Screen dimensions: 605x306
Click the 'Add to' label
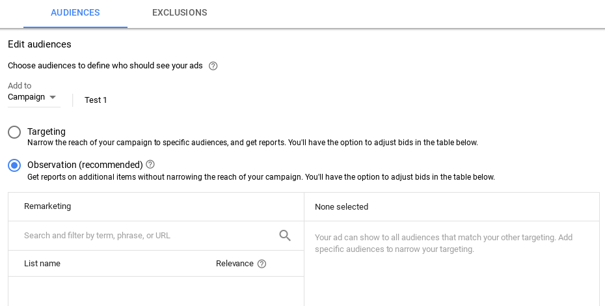pos(20,86)
